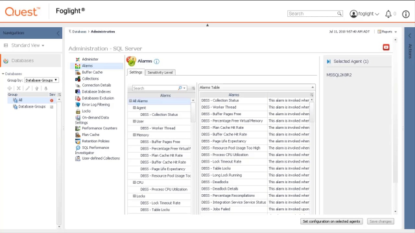Click the Save changes button
The height and width of the screenshot is (233, 415).
pos(381,221)
